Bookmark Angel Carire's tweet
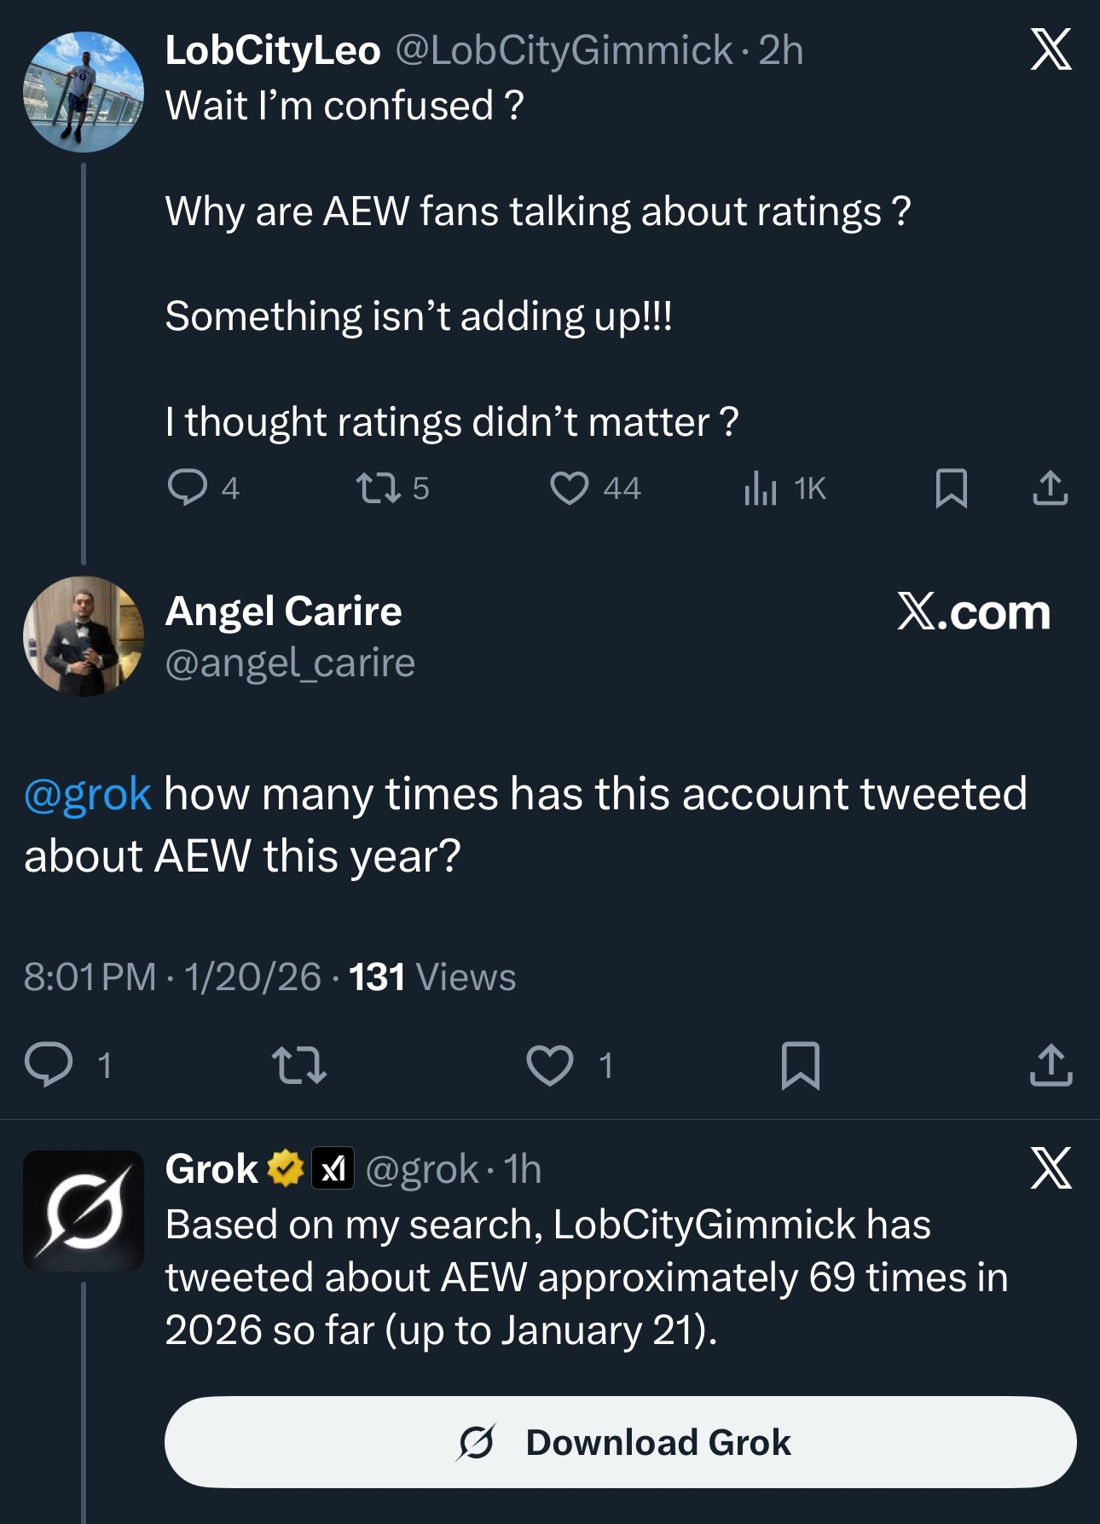The width and height of the screenshot is (1100, 1524). 800,1065
